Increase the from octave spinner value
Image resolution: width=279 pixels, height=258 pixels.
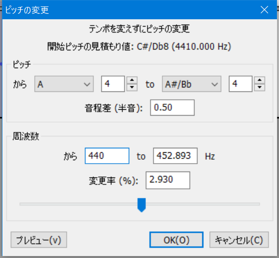coord(132,80)
